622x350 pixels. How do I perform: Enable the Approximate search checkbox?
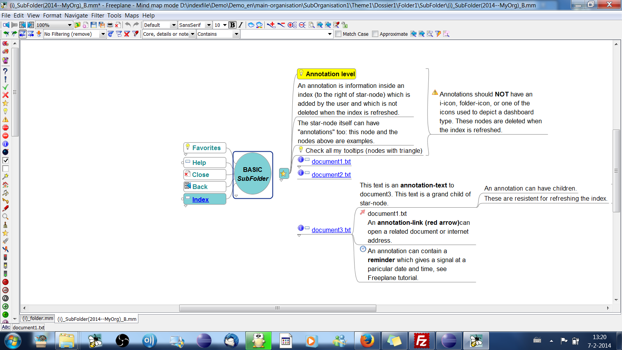coord(374,34)
